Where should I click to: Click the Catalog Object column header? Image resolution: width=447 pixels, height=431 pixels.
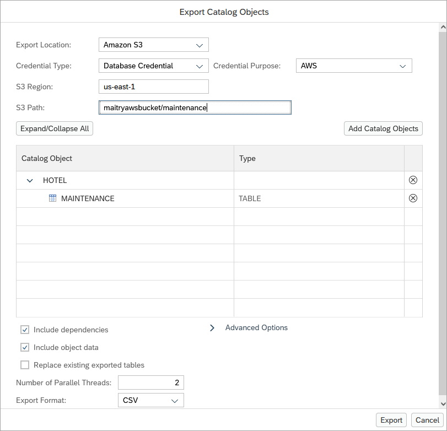click(x=125, y=158)
